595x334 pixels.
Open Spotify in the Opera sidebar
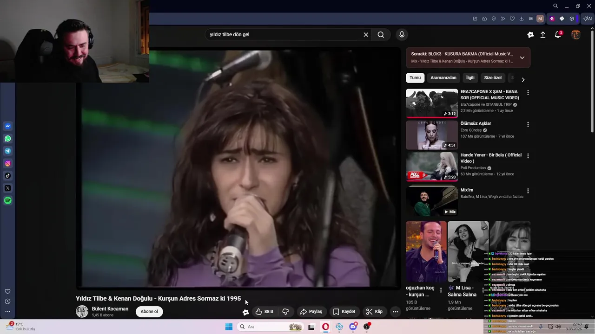(x=8, y=200)
